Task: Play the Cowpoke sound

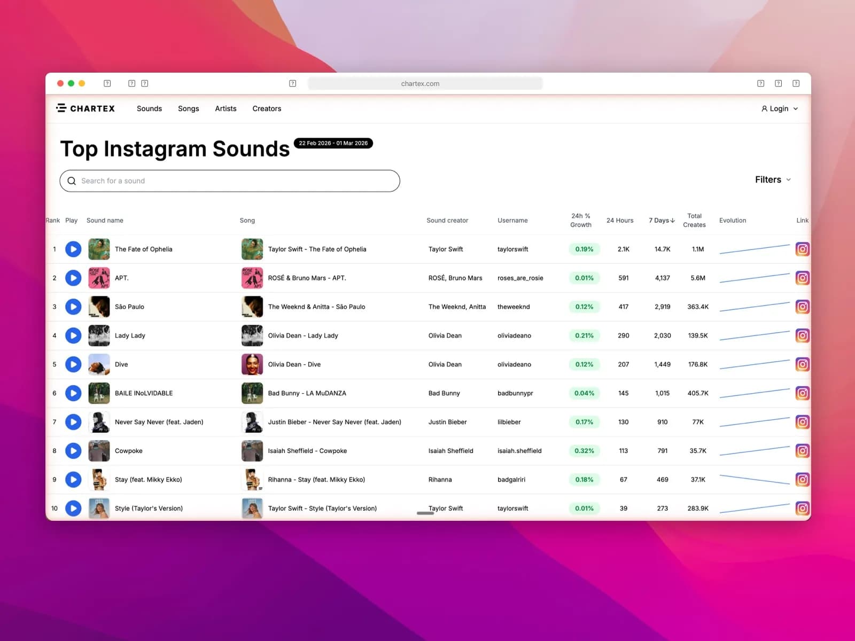Action: [73, 450]
